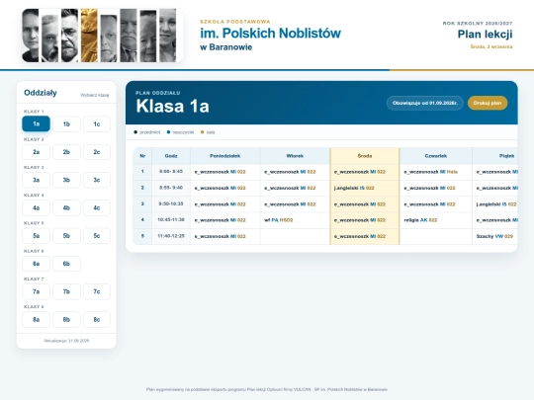Click the Drukuj plan button
The width and height of the screenshot is (534, 400).
(x=488, y=103)
